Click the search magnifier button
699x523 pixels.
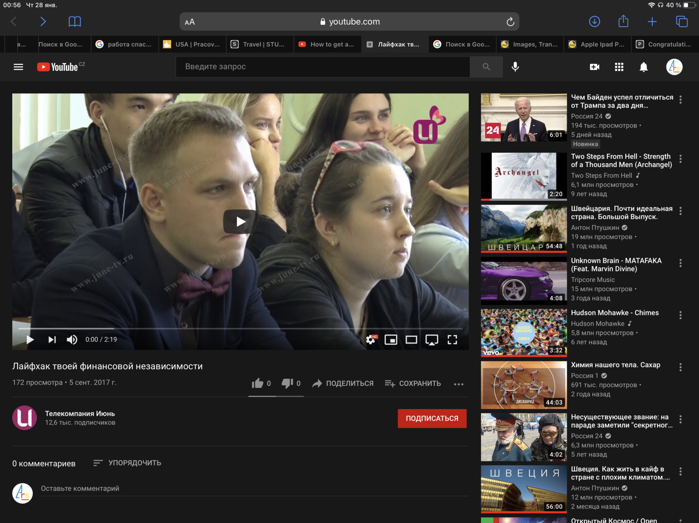coord(486,66)
